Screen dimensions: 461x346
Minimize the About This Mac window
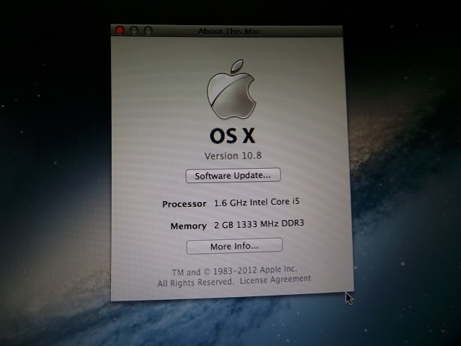point(134,30)
